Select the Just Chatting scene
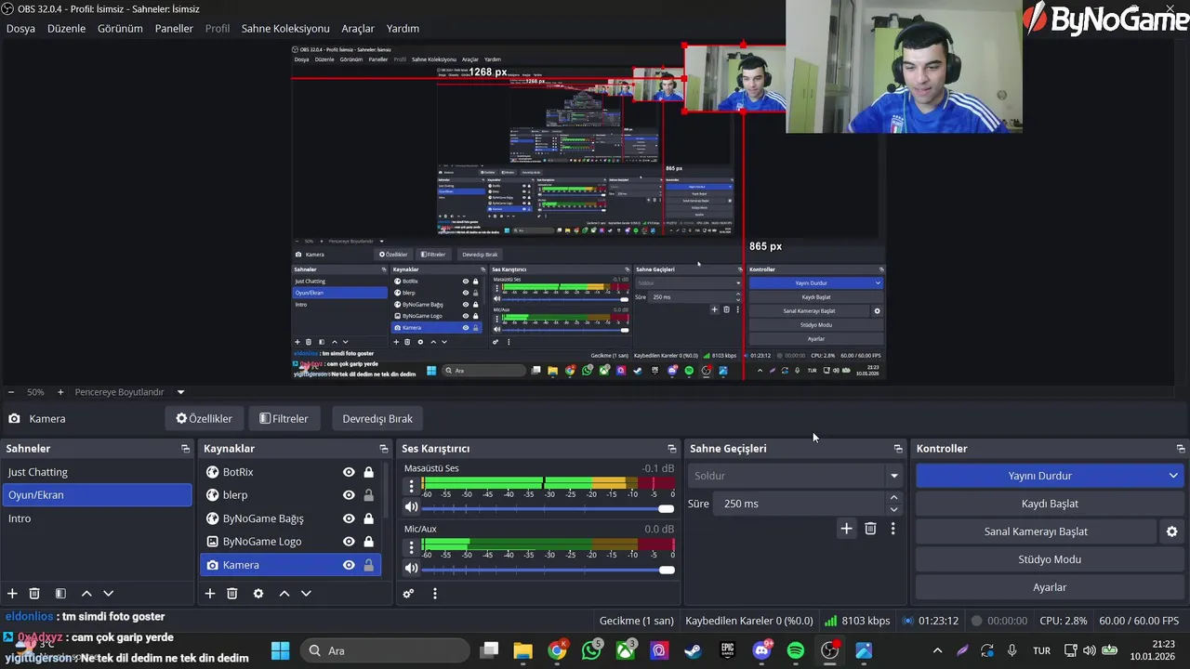 (x=97, y=472)
